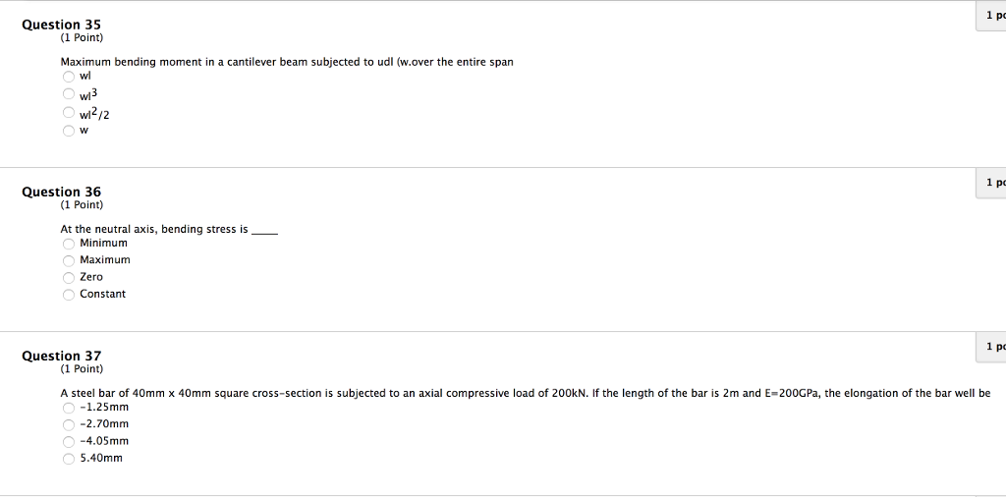Select the lone 'w' answer option
The image size is (1006, 497).
(69, 131)
